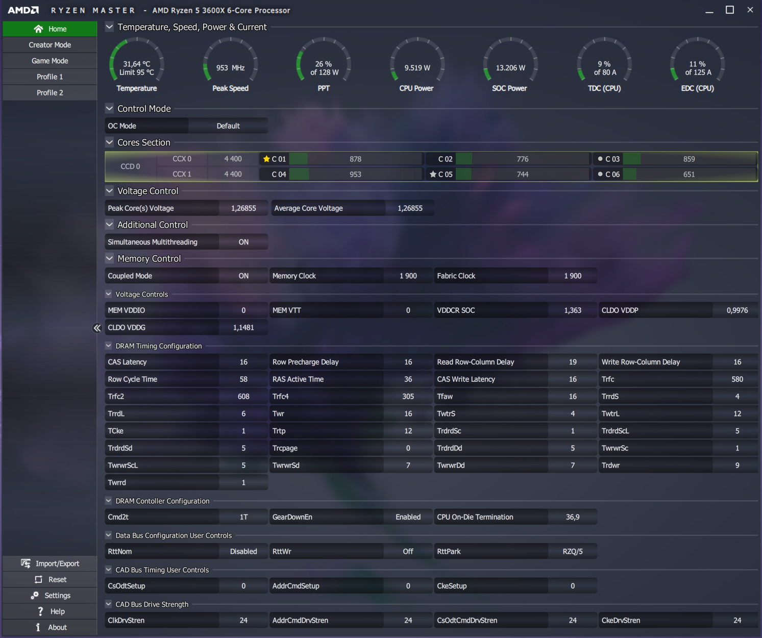The width and height of the screenshot is (762, 638).
Task: Toggle RttNom Disabled value
Action: coord(243,551)
